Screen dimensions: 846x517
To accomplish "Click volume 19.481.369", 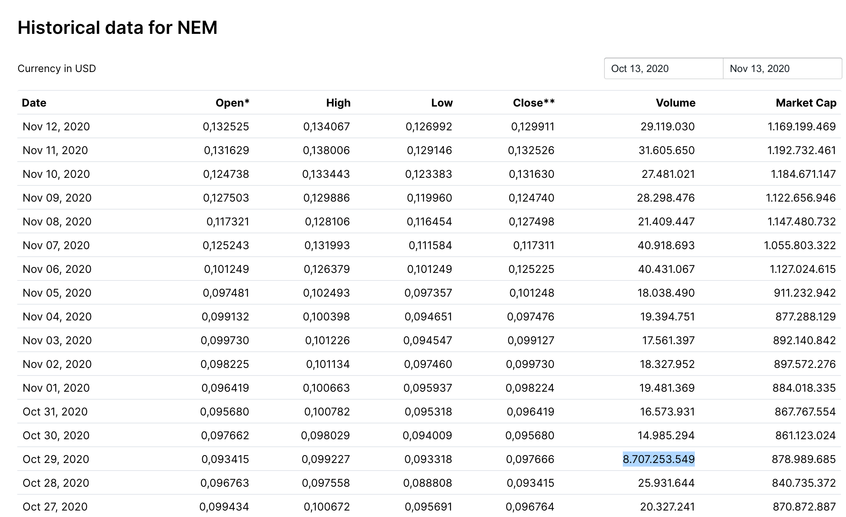I will (x=667, y=388).
